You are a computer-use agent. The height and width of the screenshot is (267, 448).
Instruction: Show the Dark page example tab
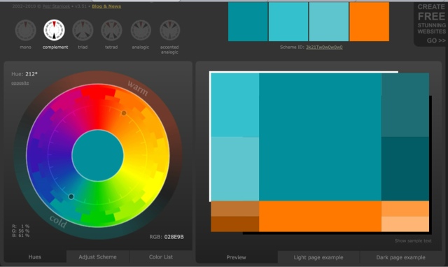point(401,257)
